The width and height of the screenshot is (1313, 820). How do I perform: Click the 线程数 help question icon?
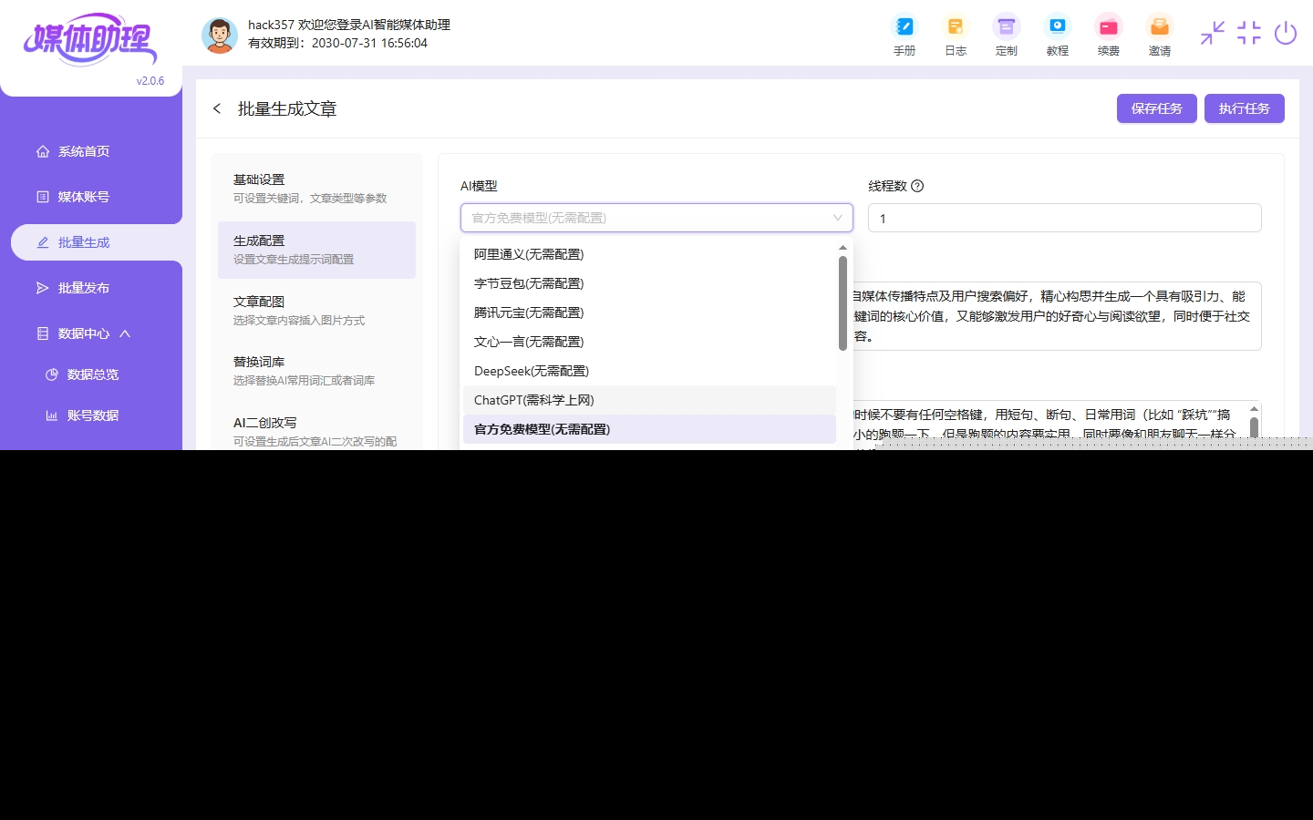tap(917, 186)
